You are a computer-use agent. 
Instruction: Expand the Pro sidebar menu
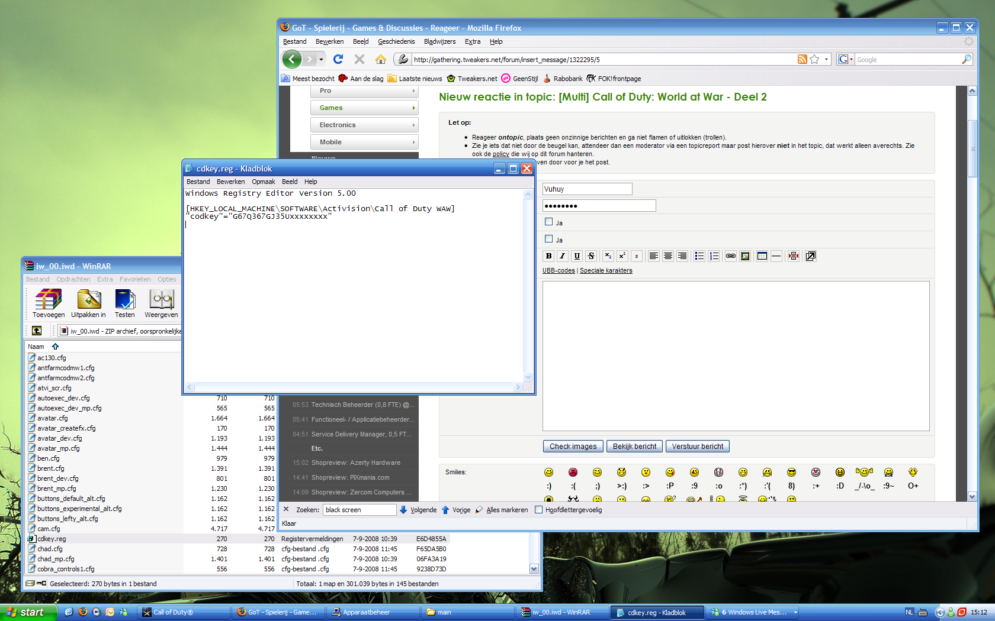click(x=364, y=91)
